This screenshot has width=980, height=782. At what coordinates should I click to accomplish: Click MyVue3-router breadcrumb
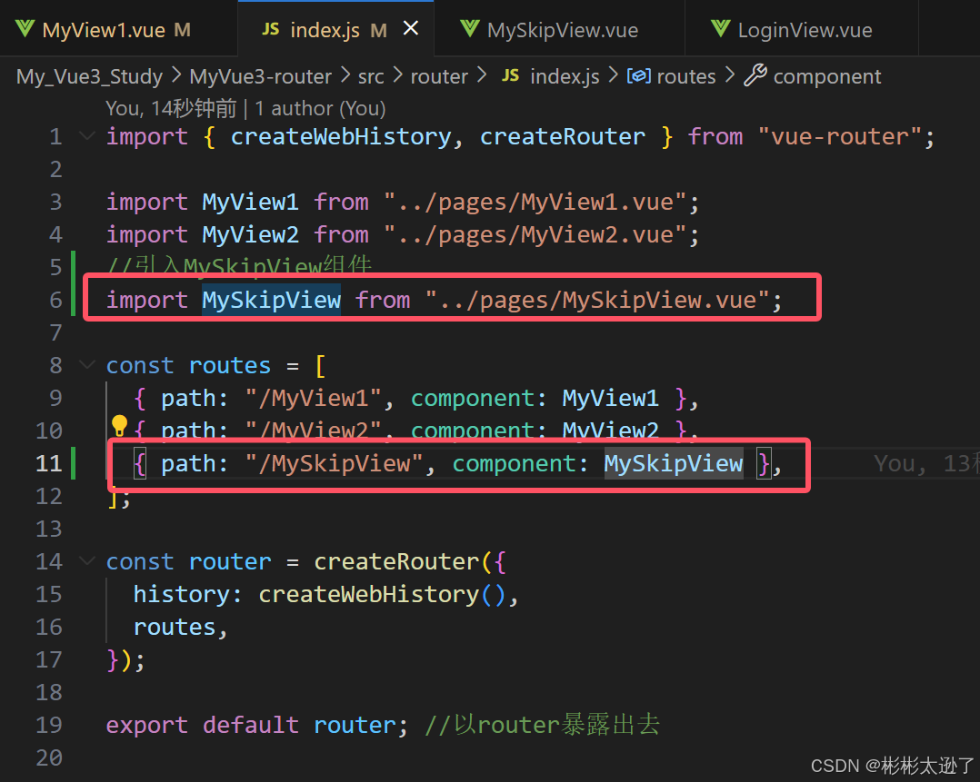click(261, 76)
